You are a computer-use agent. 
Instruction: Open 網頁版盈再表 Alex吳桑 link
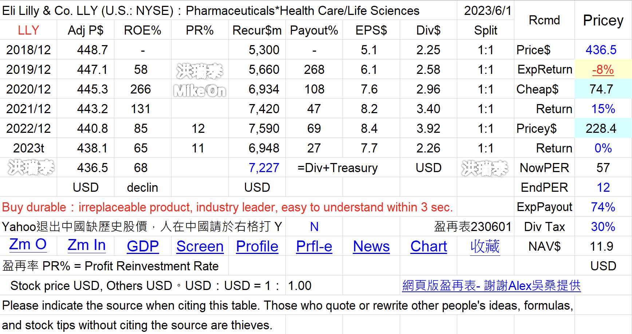click(x=491, y=286)
